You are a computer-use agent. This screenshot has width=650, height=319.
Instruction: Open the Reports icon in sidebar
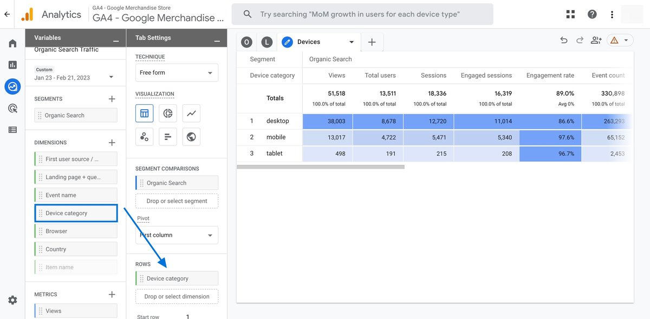12,65
